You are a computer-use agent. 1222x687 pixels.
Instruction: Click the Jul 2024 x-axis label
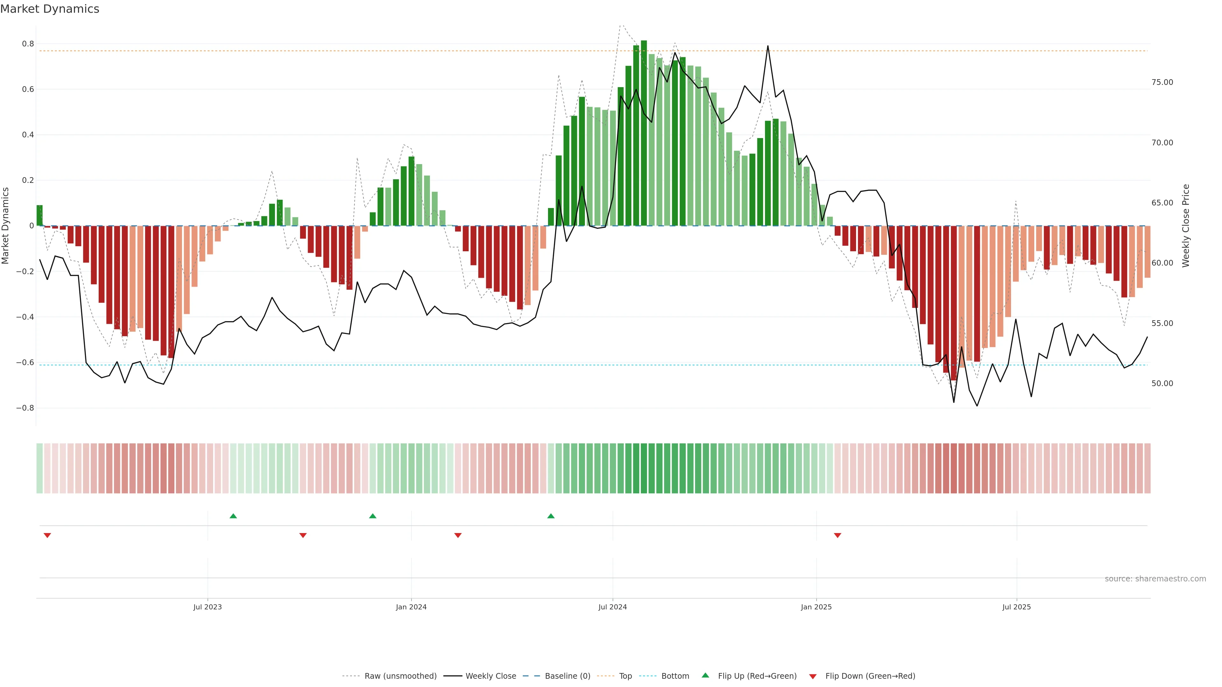[x=612, y=607]
